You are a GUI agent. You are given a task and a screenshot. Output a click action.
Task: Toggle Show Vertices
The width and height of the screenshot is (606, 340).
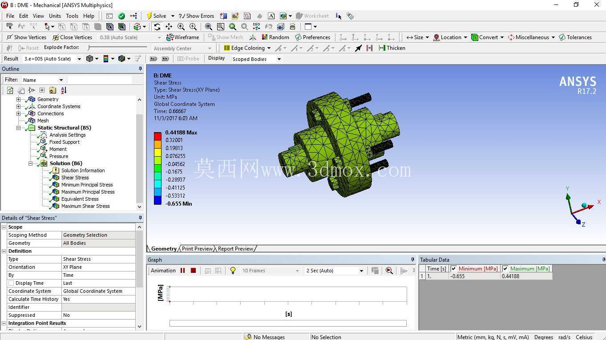point(26,37)
